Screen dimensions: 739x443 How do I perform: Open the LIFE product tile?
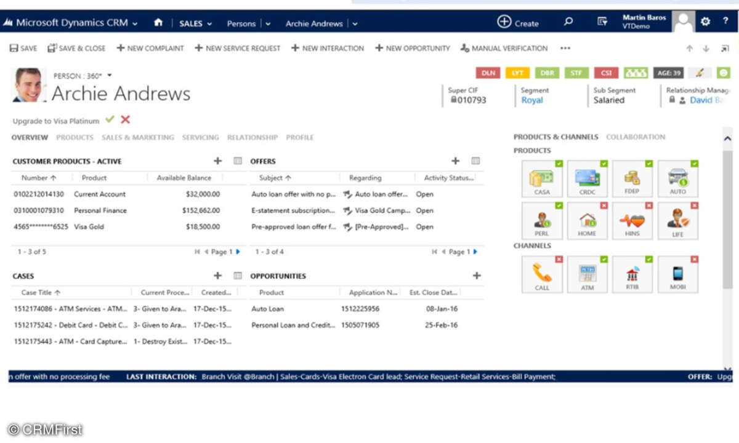point(678,221)
